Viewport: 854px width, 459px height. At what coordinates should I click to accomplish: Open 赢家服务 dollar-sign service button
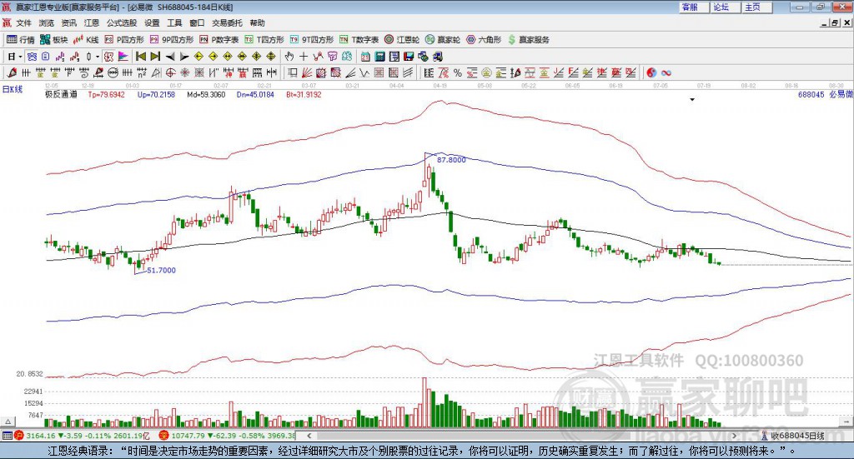click(528, 40)
